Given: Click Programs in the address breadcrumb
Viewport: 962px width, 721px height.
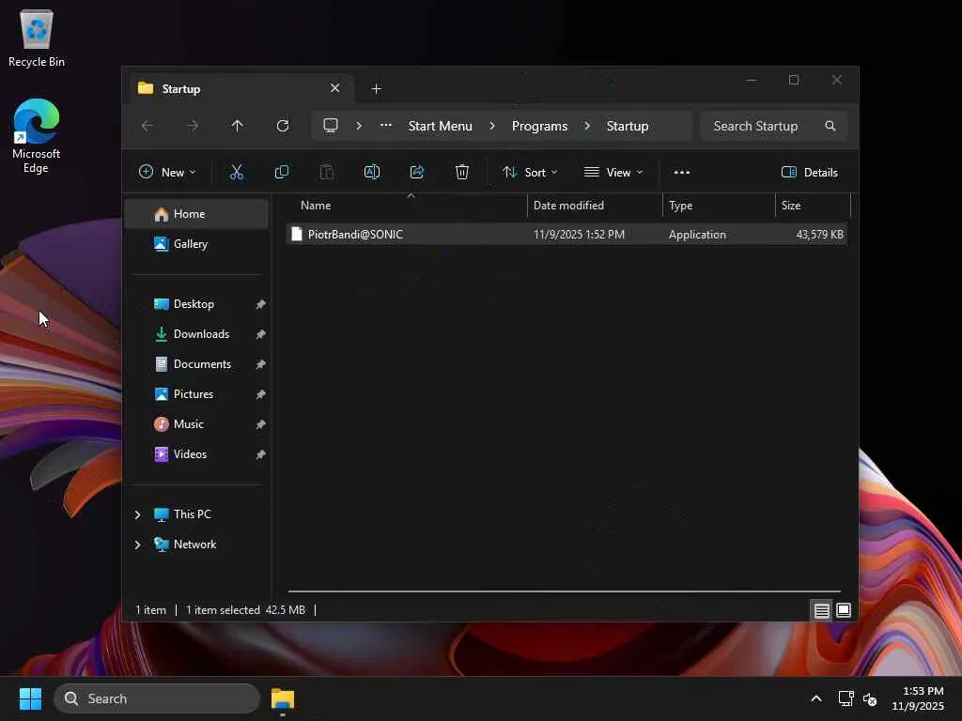Looking at the screenshot, I should 539,126.
